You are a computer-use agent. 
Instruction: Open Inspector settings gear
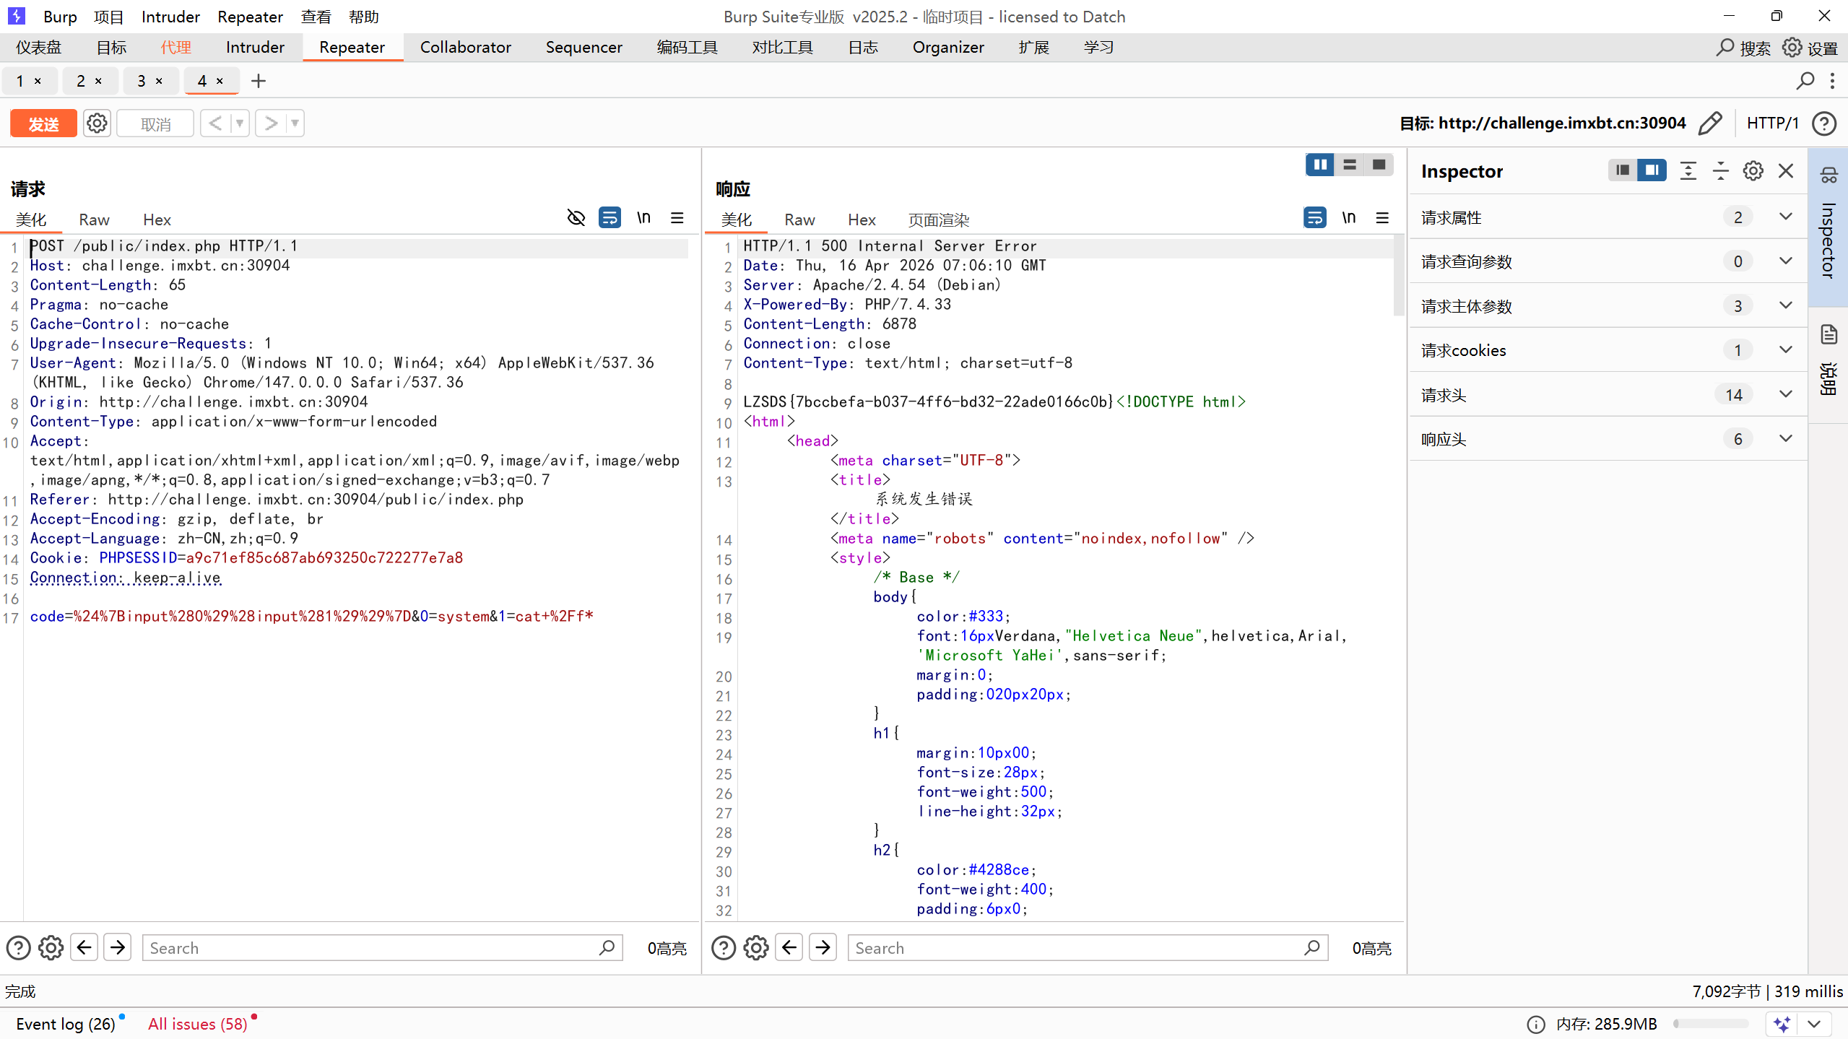[1753, 171]
